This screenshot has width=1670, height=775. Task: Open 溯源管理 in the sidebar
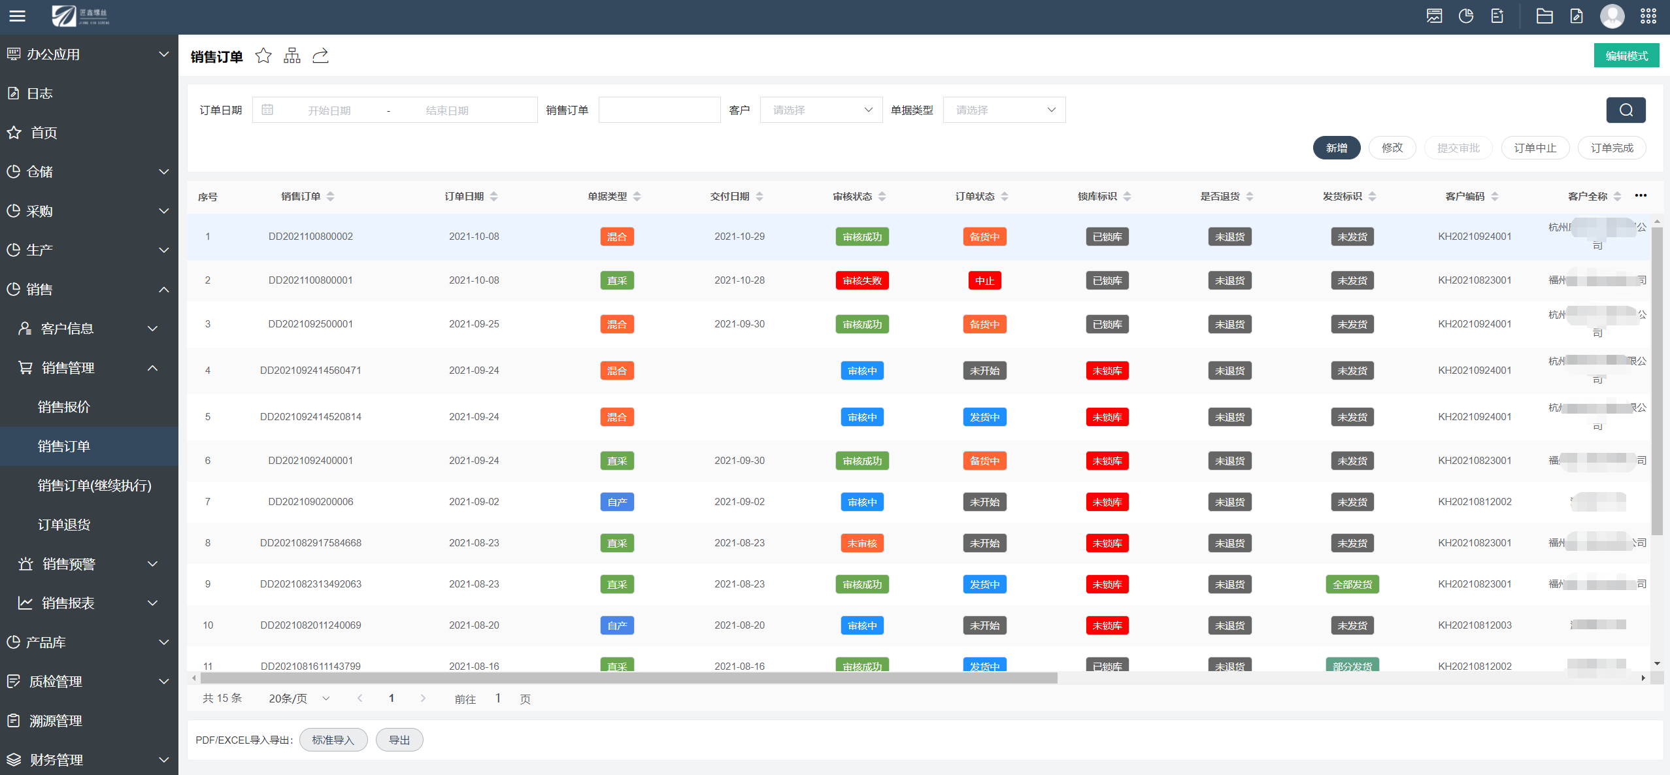point(89,721)
